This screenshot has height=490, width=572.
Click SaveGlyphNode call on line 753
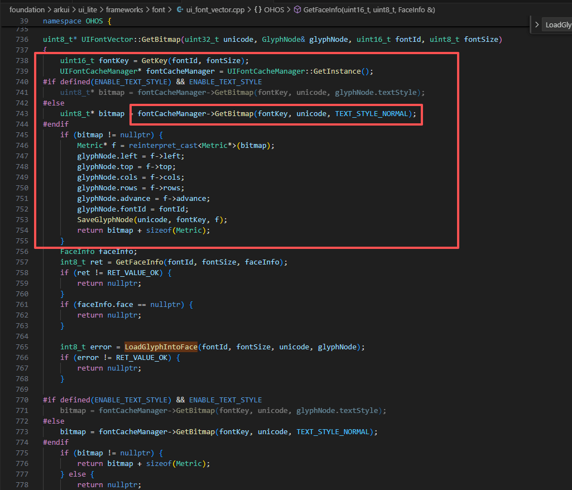105,220
